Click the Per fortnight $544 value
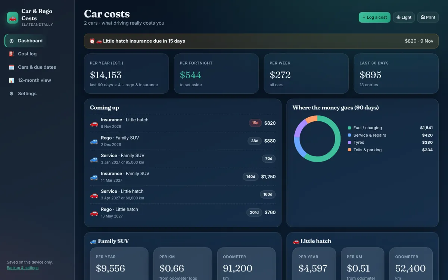This screenshot has height=280, width=448. click(x=190, y=75)
